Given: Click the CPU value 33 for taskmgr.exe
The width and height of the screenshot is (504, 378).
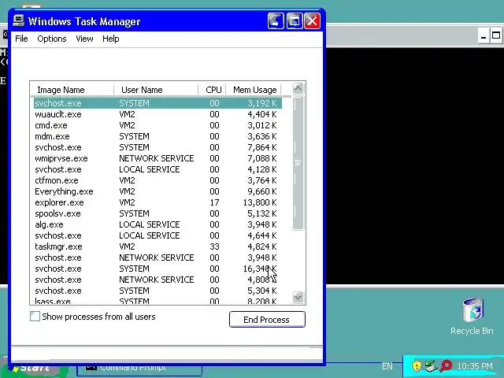Looking at the screenshot, I should pyautogui.click(x=214, y=246).
